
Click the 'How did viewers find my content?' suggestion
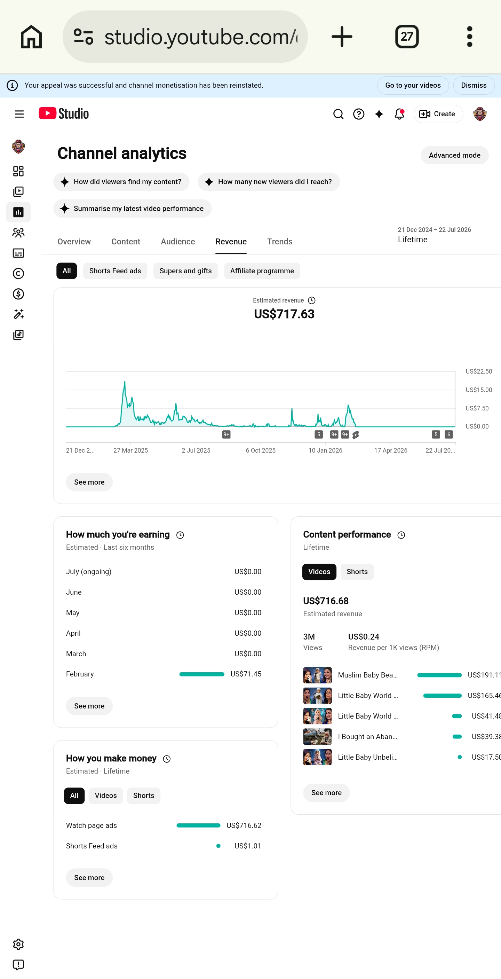point(121,182)
